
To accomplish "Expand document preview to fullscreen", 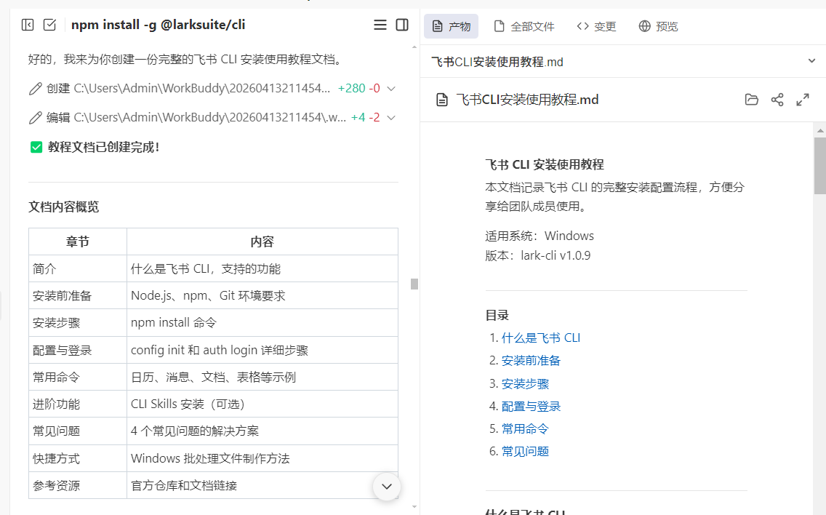I will [x=803, y=100].
